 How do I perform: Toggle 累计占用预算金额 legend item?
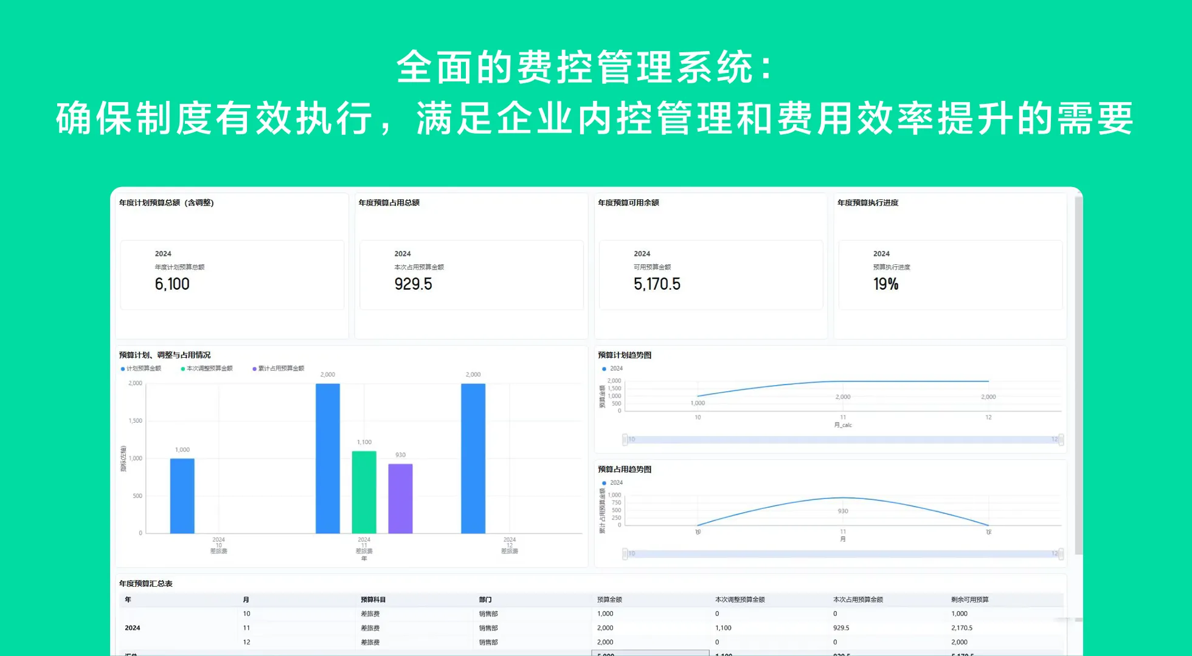[279, 369]
